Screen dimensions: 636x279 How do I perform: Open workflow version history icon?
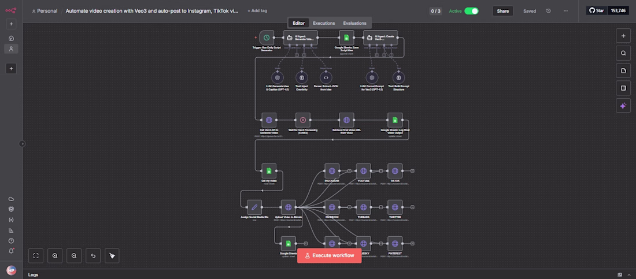548,11
